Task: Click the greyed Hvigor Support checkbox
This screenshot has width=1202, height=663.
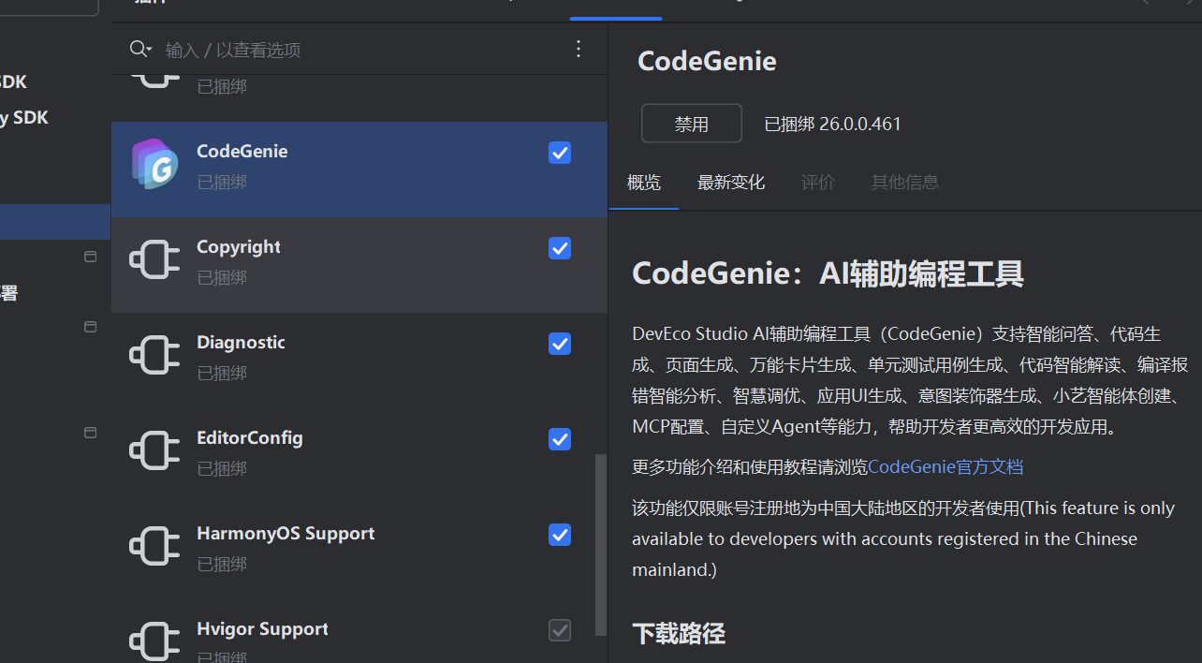Action: click(x=560, y=630)
